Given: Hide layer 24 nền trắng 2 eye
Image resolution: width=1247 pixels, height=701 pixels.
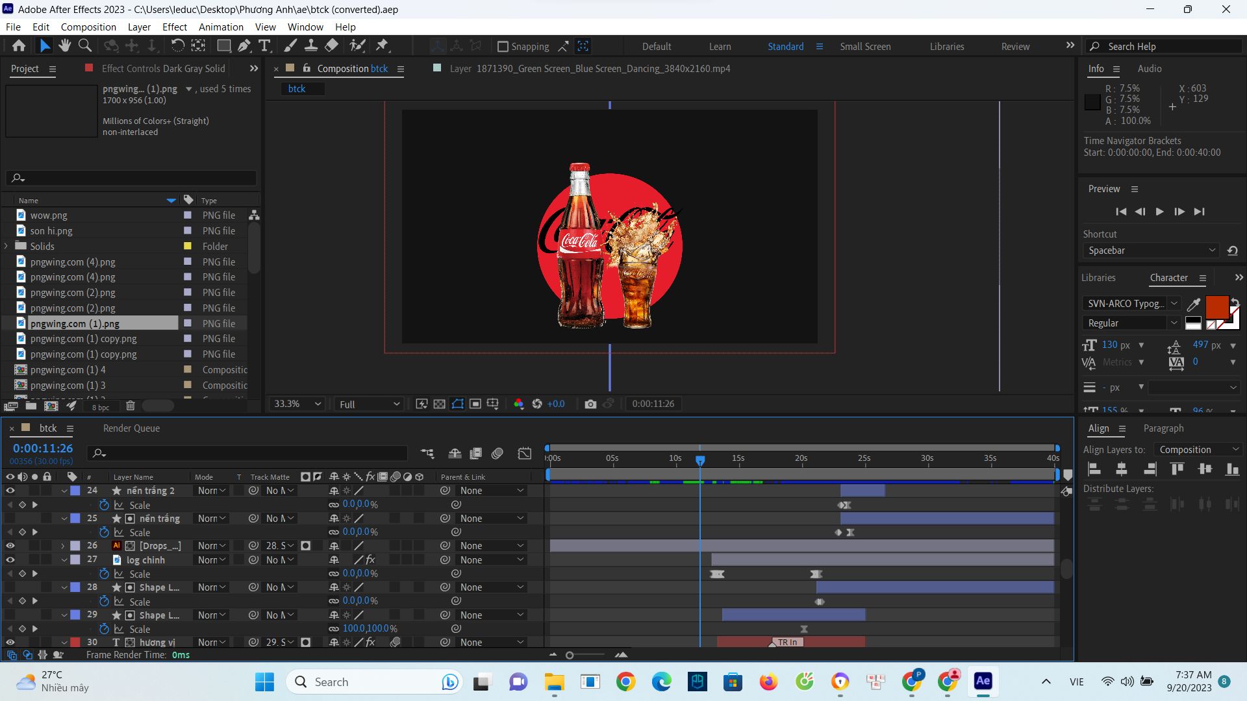Looking at the screenshot, I should tap(10, 491).
